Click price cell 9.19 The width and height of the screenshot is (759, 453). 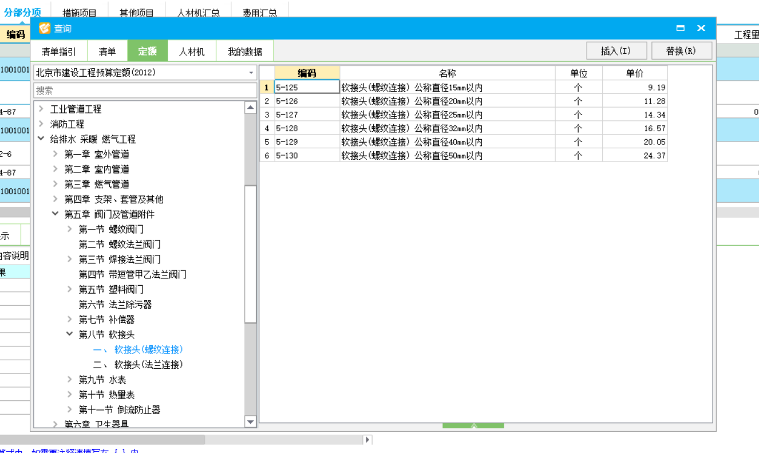coord(635,87)
